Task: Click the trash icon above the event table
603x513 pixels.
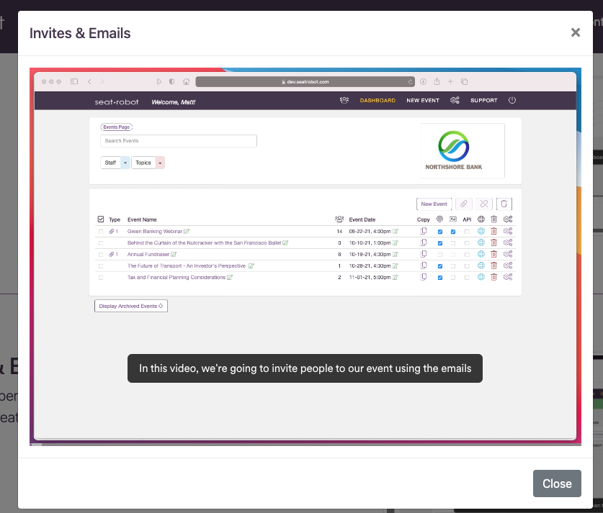Action: point(504,204)
